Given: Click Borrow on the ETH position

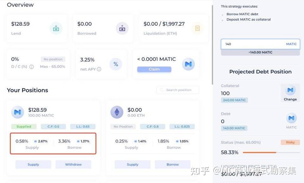Looking at the screenshot, I should (172, 164).
